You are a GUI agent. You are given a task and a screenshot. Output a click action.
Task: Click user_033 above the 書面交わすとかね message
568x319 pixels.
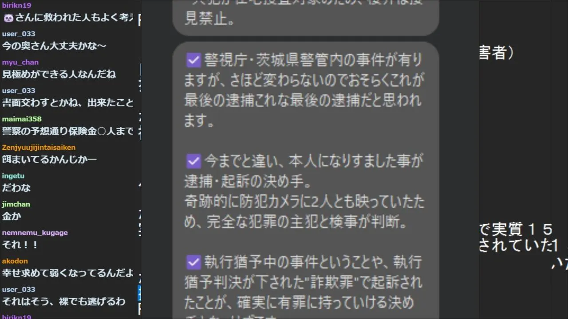point(18,90)
